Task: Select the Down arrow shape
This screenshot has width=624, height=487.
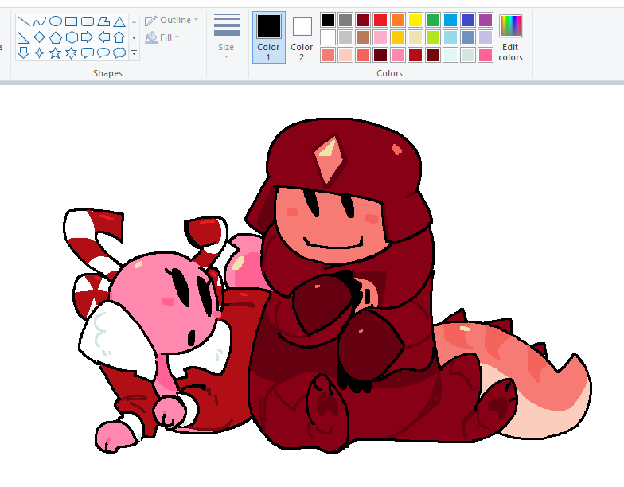Action: click(x=24, y=53)
